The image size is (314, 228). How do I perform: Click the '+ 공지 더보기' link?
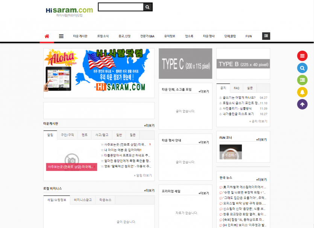258,121
